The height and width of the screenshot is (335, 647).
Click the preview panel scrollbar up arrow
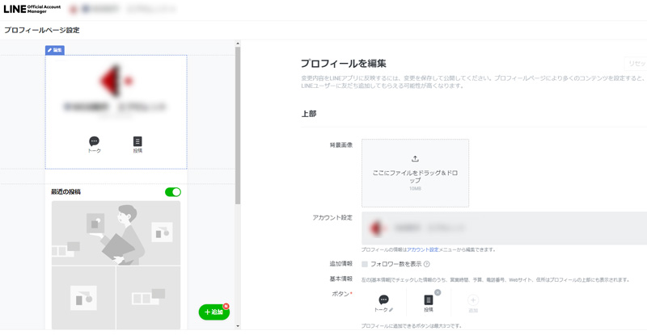pyautogui.click(x=238, y=44)
